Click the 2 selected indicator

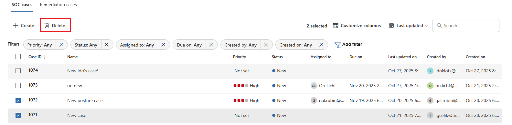(x=317, y=26)
